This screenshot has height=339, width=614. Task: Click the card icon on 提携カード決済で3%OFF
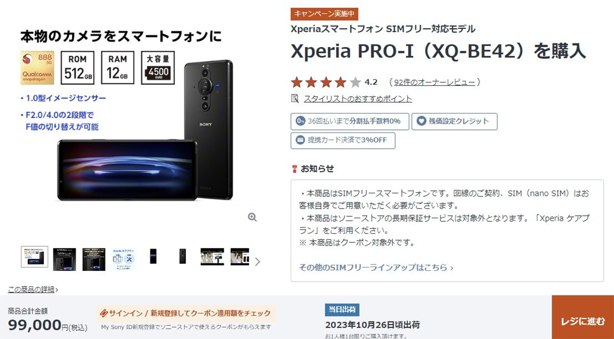(300, 140)
